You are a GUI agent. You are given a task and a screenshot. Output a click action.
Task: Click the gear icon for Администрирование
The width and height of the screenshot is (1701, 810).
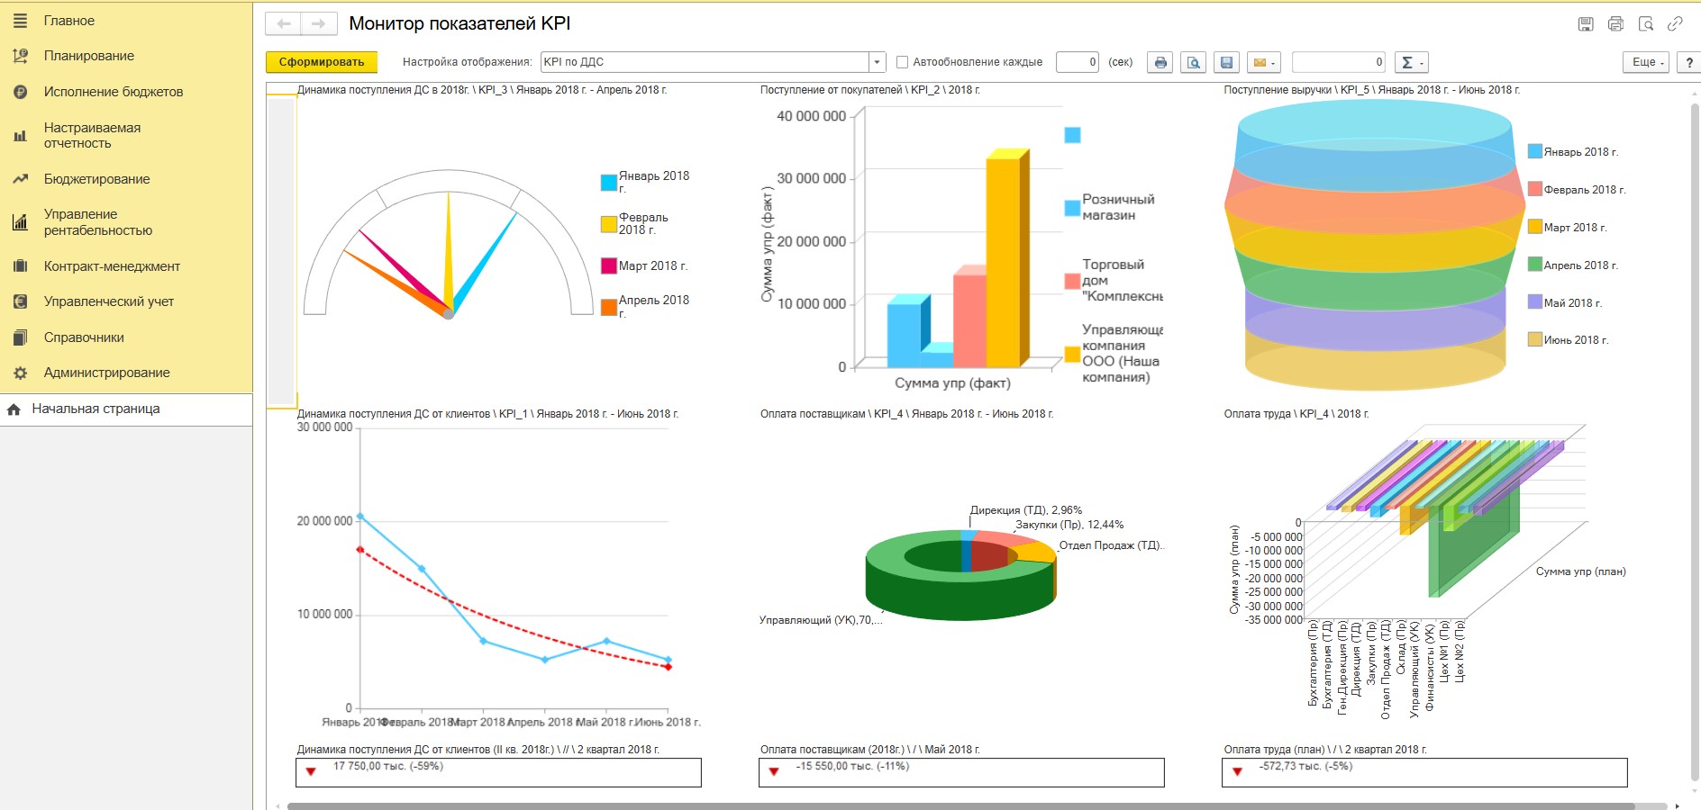[20, 373]
